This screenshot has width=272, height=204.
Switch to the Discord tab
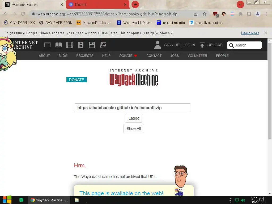coord(97,5)
